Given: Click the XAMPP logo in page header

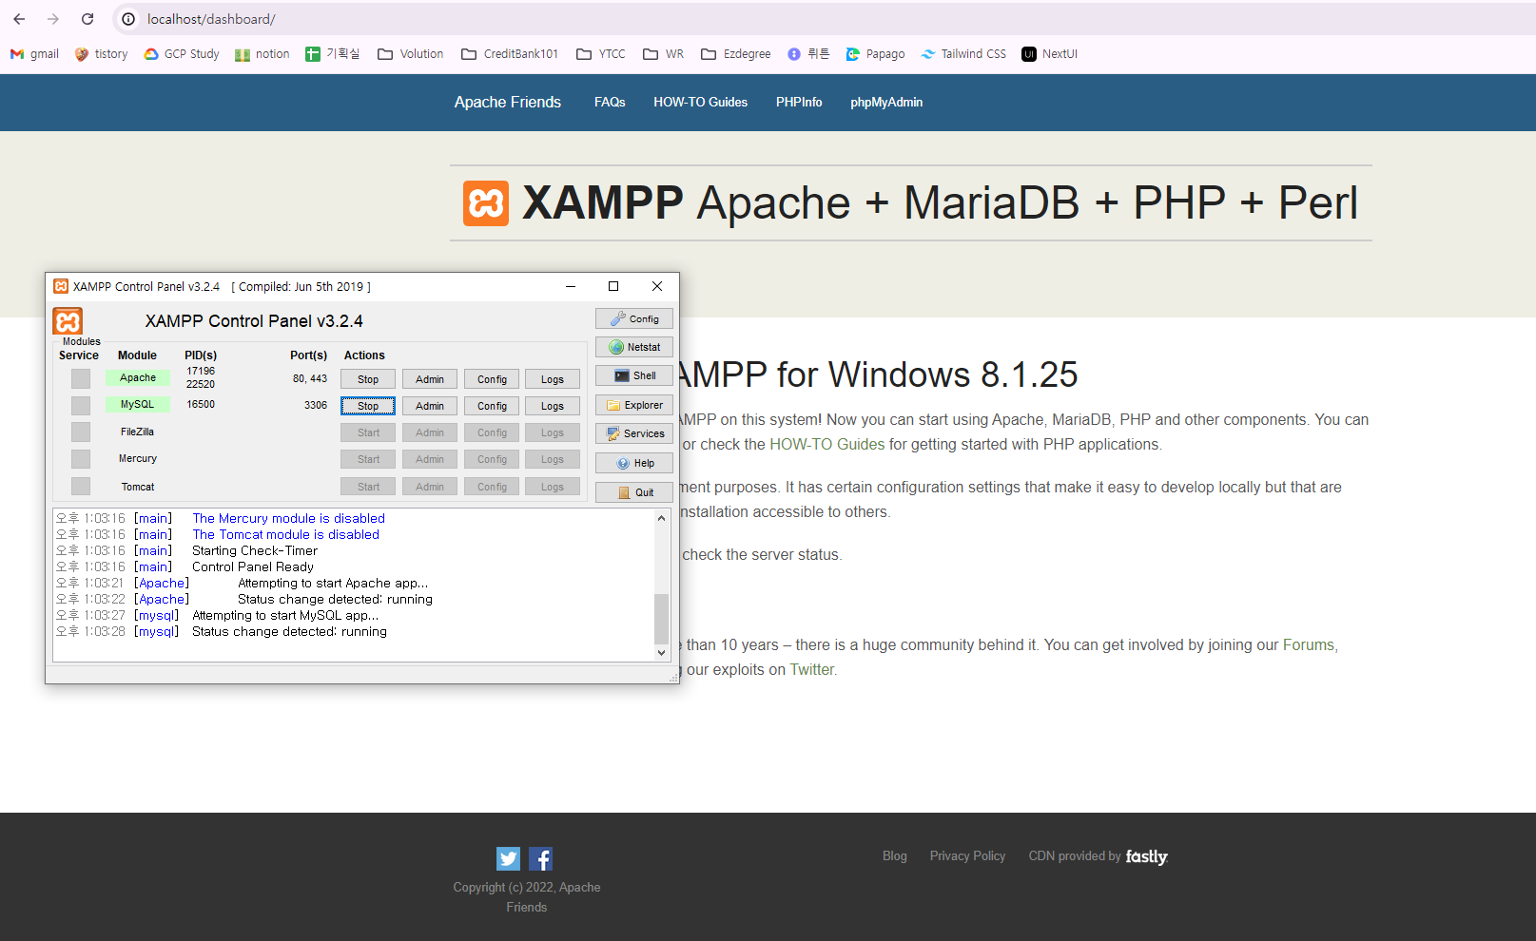Looking at the screenshot, I should (486, 203).
